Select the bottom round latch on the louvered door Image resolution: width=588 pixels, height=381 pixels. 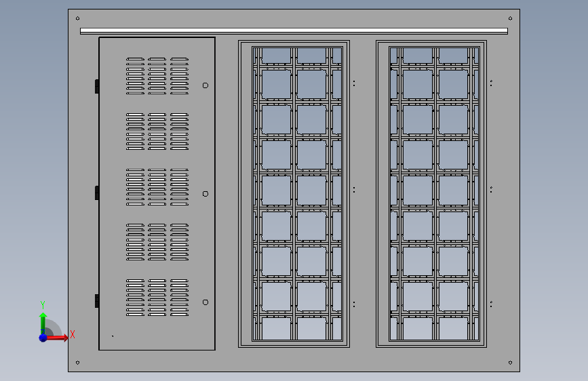[205, 302]
